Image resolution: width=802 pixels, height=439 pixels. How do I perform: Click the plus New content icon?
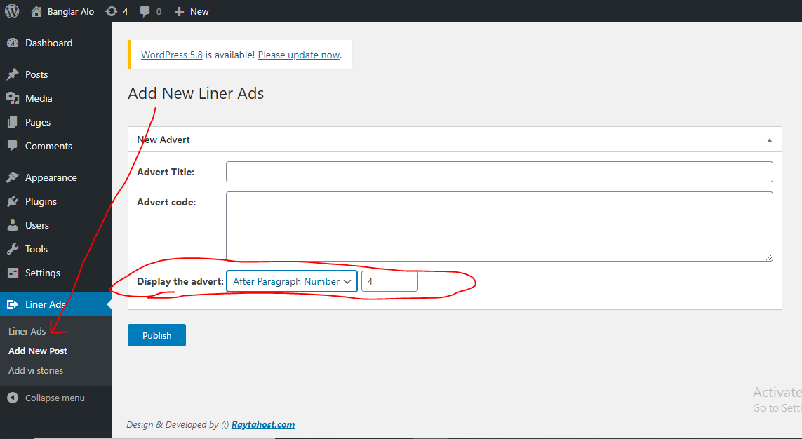coord(180,11)
